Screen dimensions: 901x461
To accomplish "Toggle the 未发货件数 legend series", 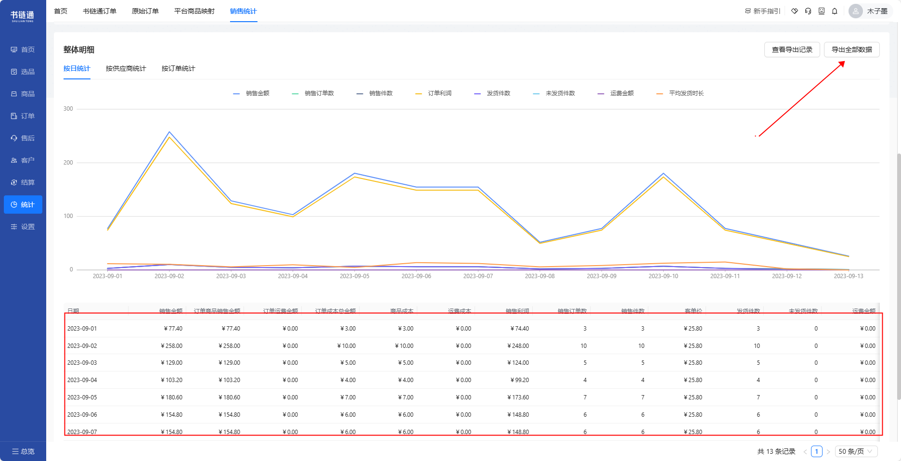I will click(x=554, y=93).
